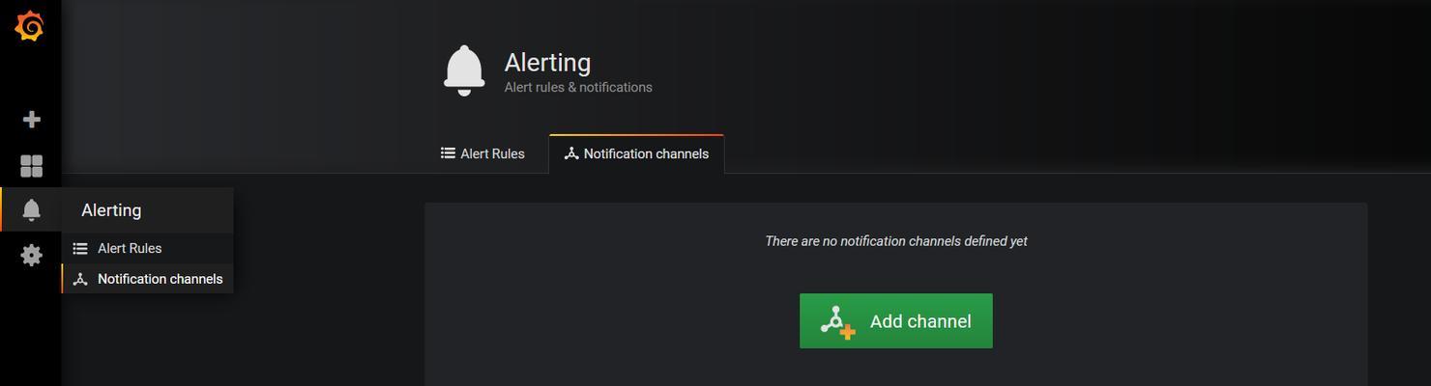Viewport: 1431px width, 386px height.
Task: Click the Alerting page heading text
Action: click(547, 62)
